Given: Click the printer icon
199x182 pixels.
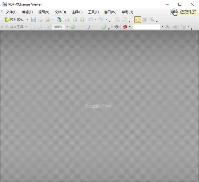Looking at the screenshot, I should pyautogui.click(x=40, y=20).
